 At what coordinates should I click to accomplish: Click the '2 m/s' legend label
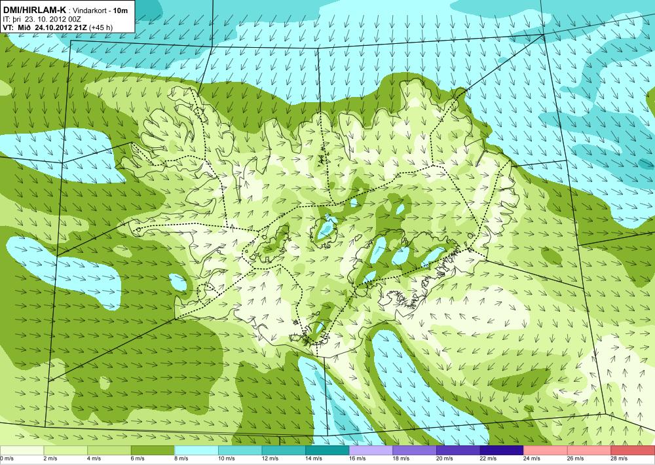pos(50,458)
